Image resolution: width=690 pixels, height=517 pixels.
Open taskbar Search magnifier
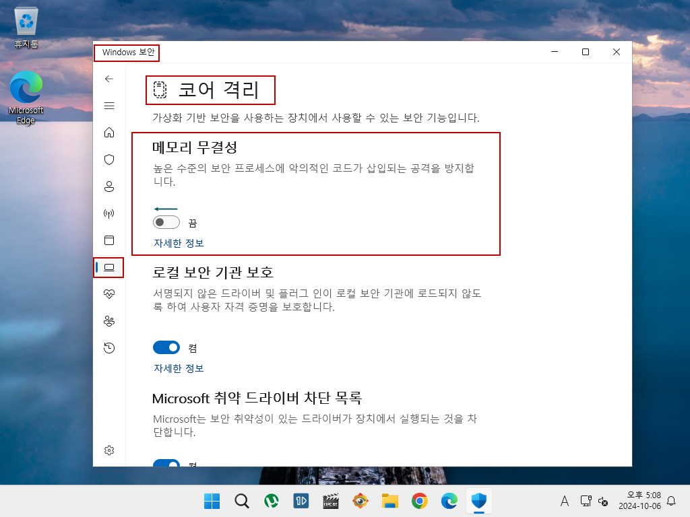(242, 501)
